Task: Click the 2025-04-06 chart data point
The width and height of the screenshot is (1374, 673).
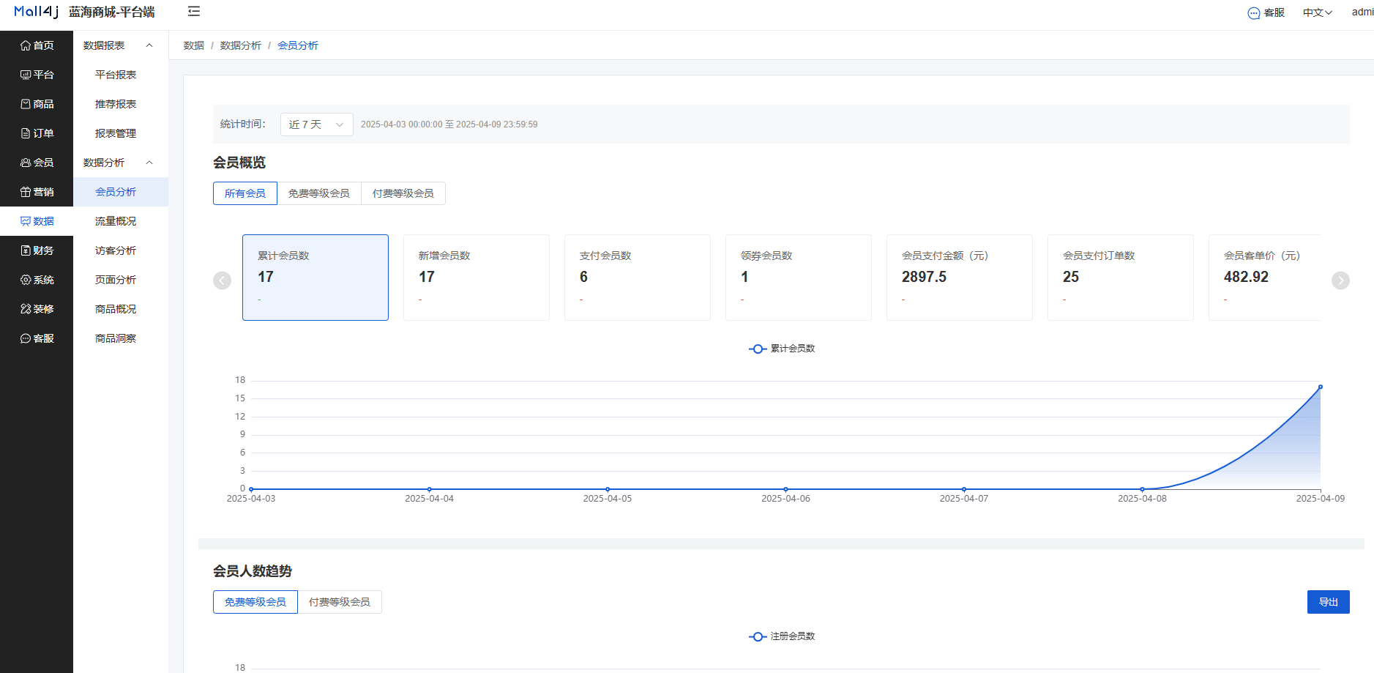Action: (x=785, y=489)
